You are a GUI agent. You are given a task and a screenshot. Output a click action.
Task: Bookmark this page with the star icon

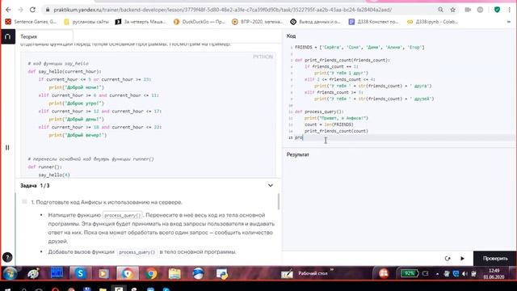[x=453, y=10]
